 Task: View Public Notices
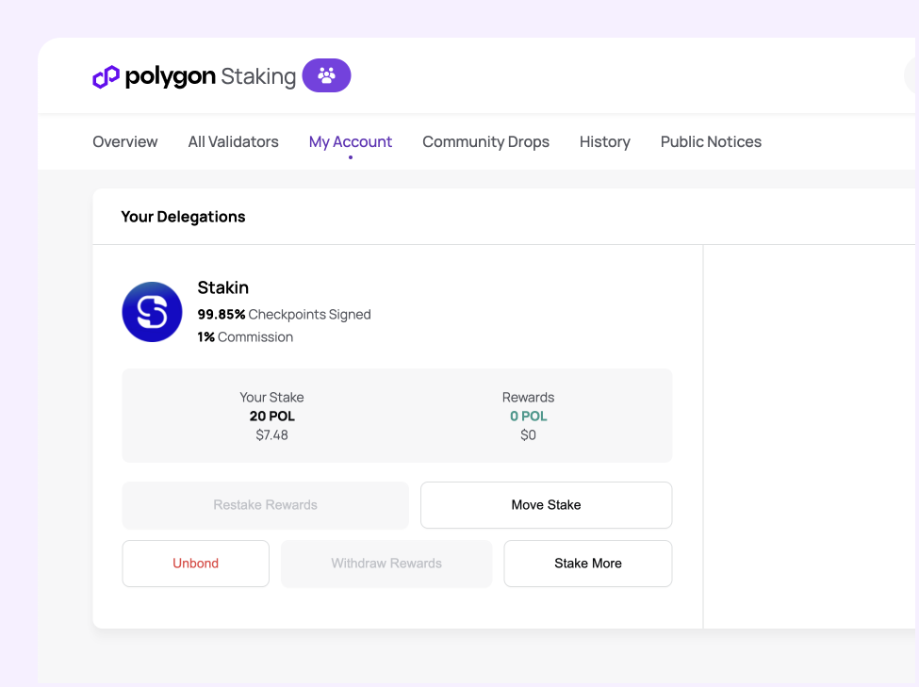pos(711,141)
